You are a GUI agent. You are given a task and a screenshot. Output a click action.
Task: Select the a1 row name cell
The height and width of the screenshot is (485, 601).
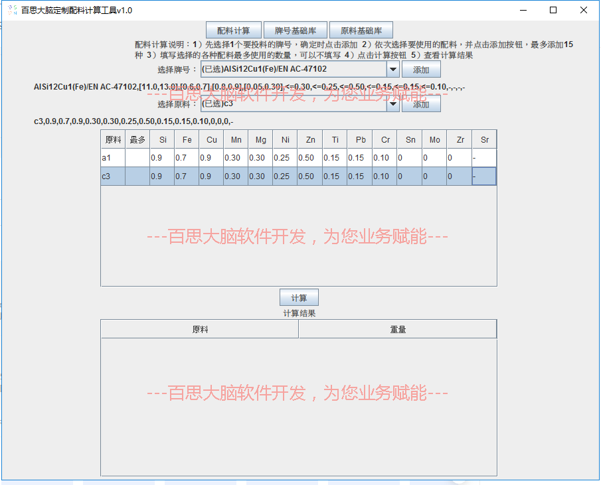[113, 158]
